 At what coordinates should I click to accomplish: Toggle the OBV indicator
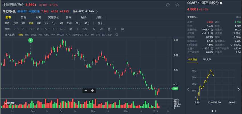coord(47,35)
